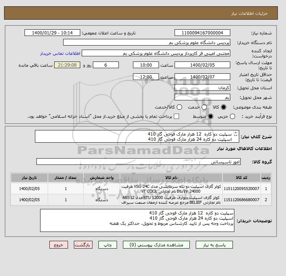Click the جزئیات اطلاعات نیاز page title
Screen dimensions: 286x276
tap(249, 13)
